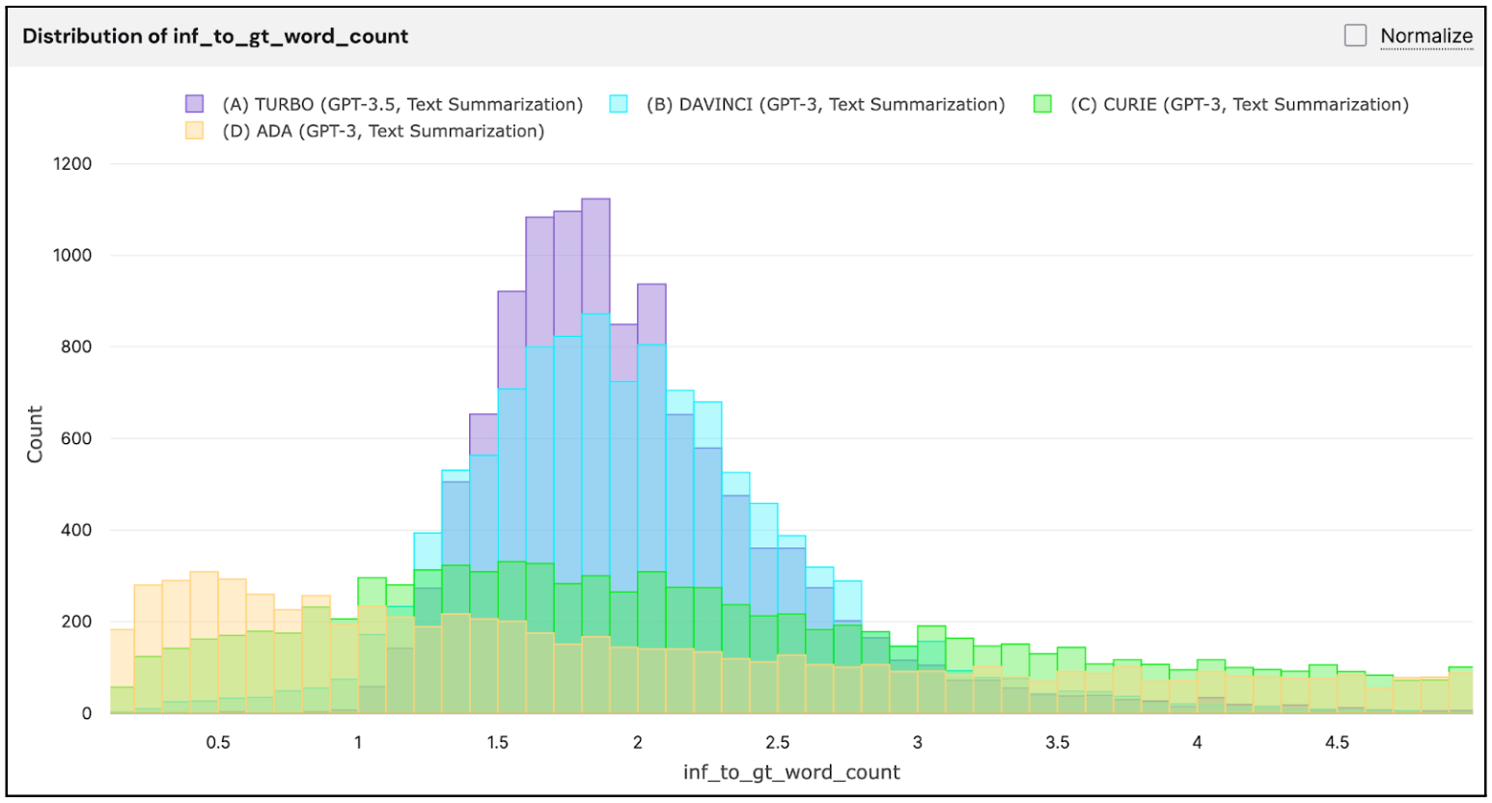Screen dimensions: 1492x803
Task: Toggle the orange ADA legend swatch
Action: (x=195, y=130)
